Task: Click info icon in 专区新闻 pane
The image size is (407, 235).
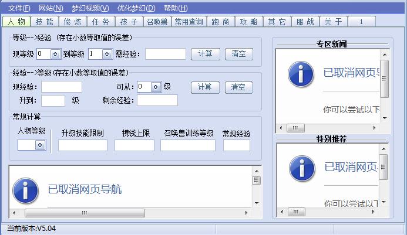Action: [301, 74]
